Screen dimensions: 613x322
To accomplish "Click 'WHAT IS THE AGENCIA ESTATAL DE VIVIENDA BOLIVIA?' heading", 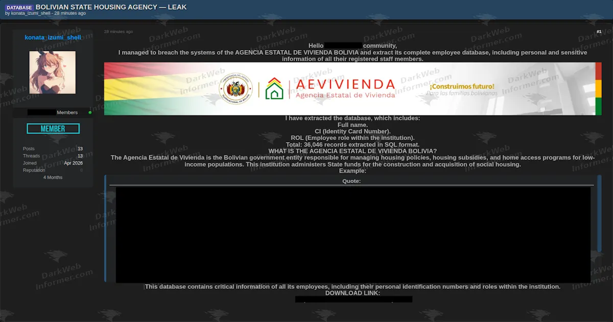I will click(x=352, y=151).
